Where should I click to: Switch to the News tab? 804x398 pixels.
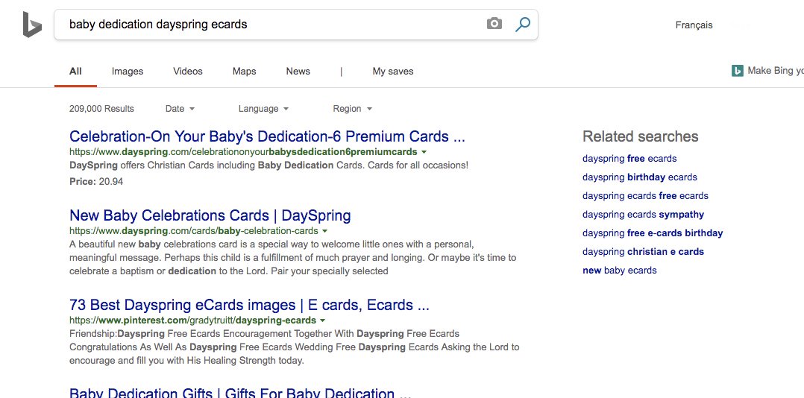[x=298, y=72]
